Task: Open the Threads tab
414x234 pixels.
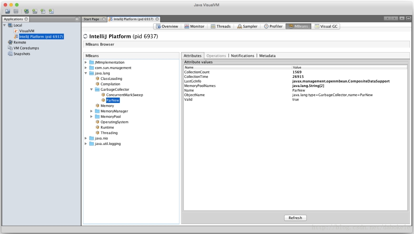Action: click(x=221, y=26)
